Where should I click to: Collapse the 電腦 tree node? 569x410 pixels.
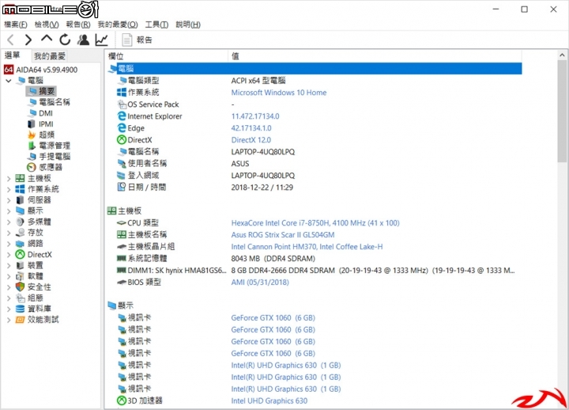[x=9, y=80]
